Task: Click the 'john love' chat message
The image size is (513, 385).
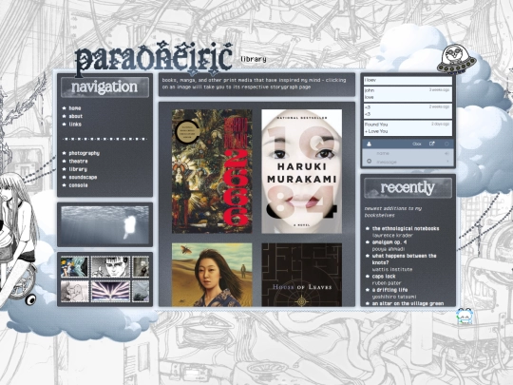Action: pos(408,94)
